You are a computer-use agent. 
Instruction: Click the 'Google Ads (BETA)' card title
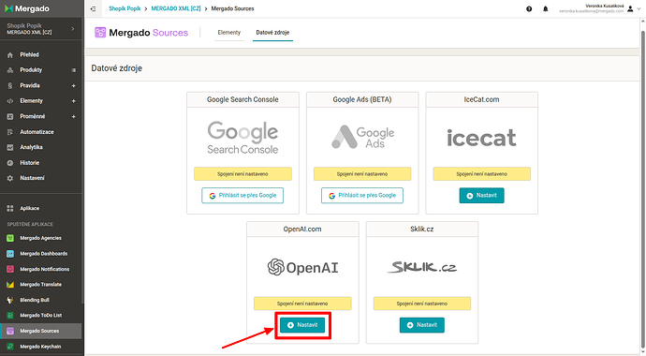point(362,99)
